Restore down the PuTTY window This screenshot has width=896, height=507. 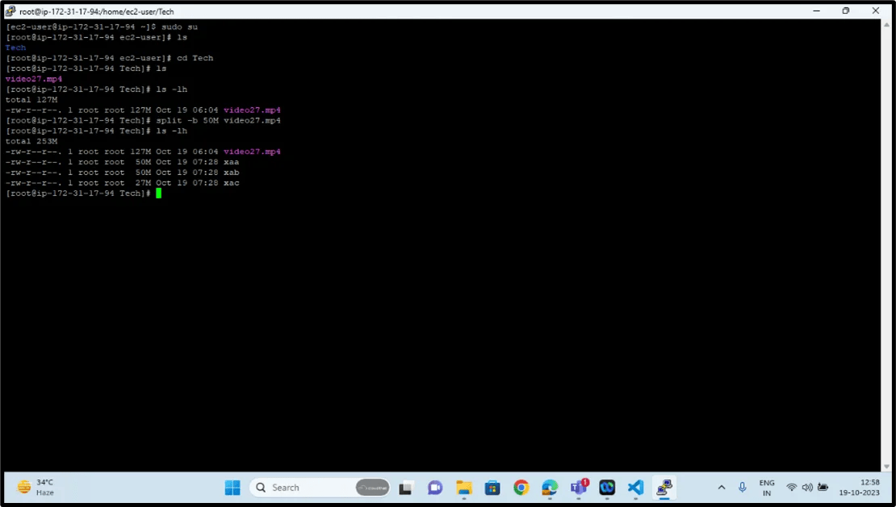pyautogui.click(x=846, y=10)
